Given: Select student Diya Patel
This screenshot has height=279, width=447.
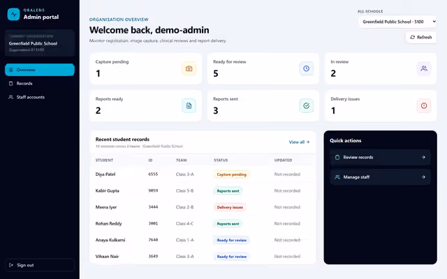Looking at the screenshot, I should tap(105, 174).
